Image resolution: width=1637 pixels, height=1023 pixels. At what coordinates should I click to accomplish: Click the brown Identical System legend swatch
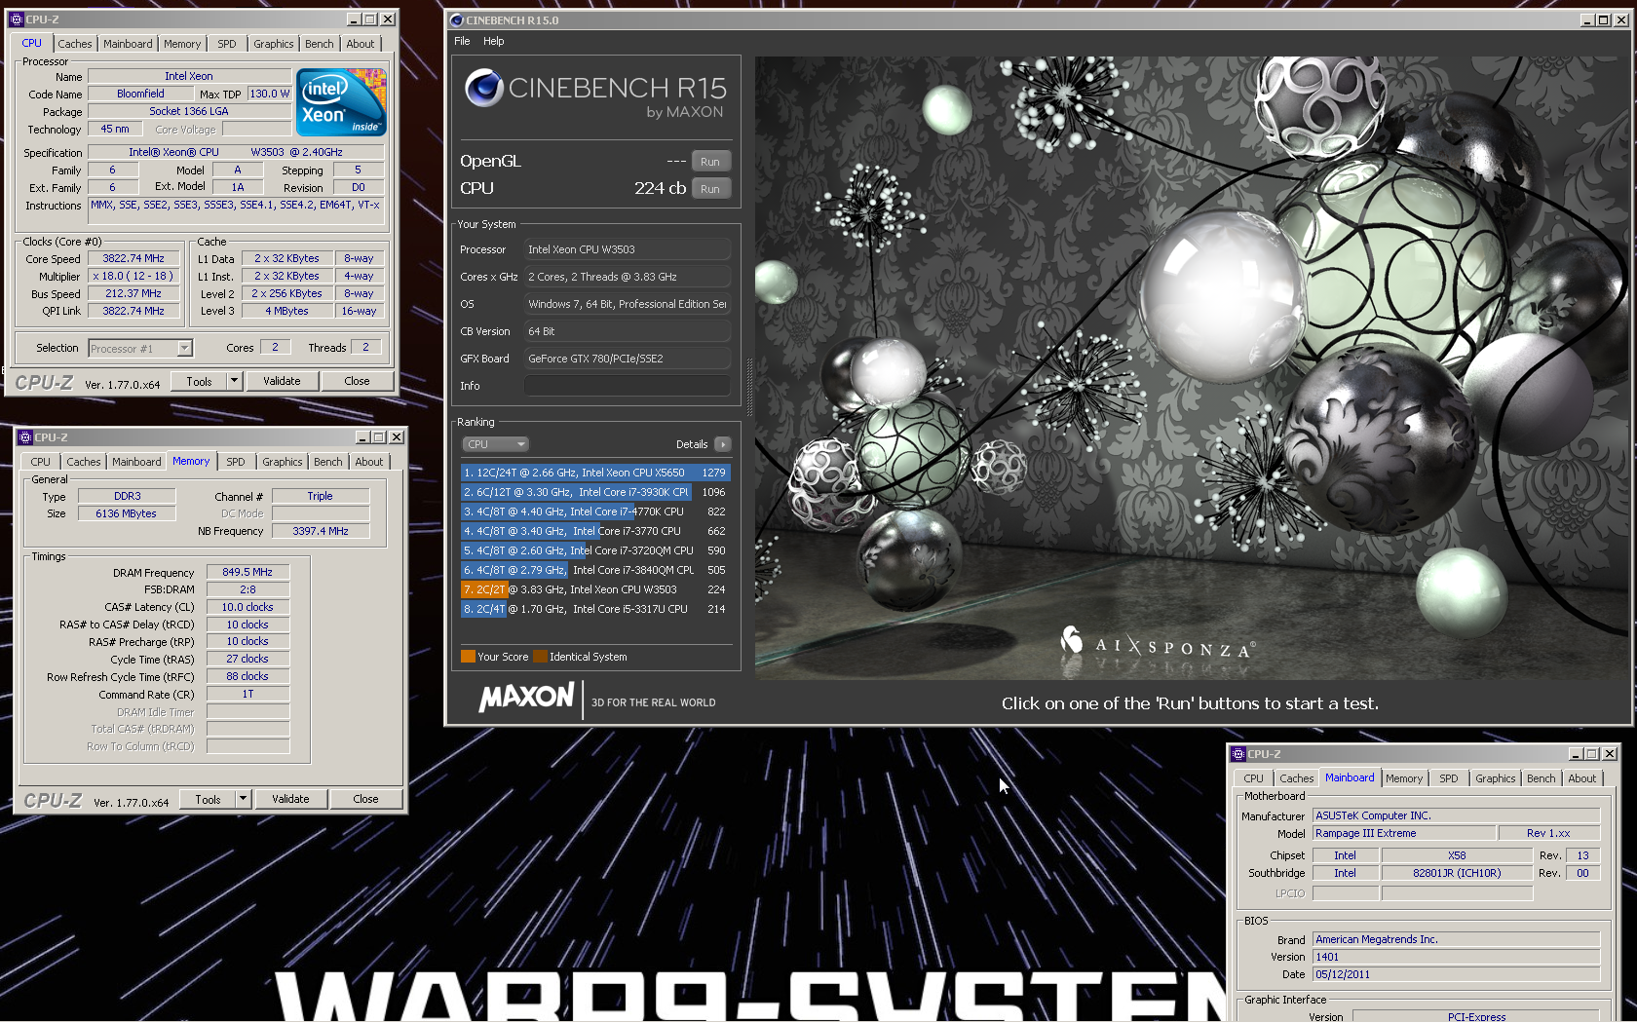(x=540, y=657)
